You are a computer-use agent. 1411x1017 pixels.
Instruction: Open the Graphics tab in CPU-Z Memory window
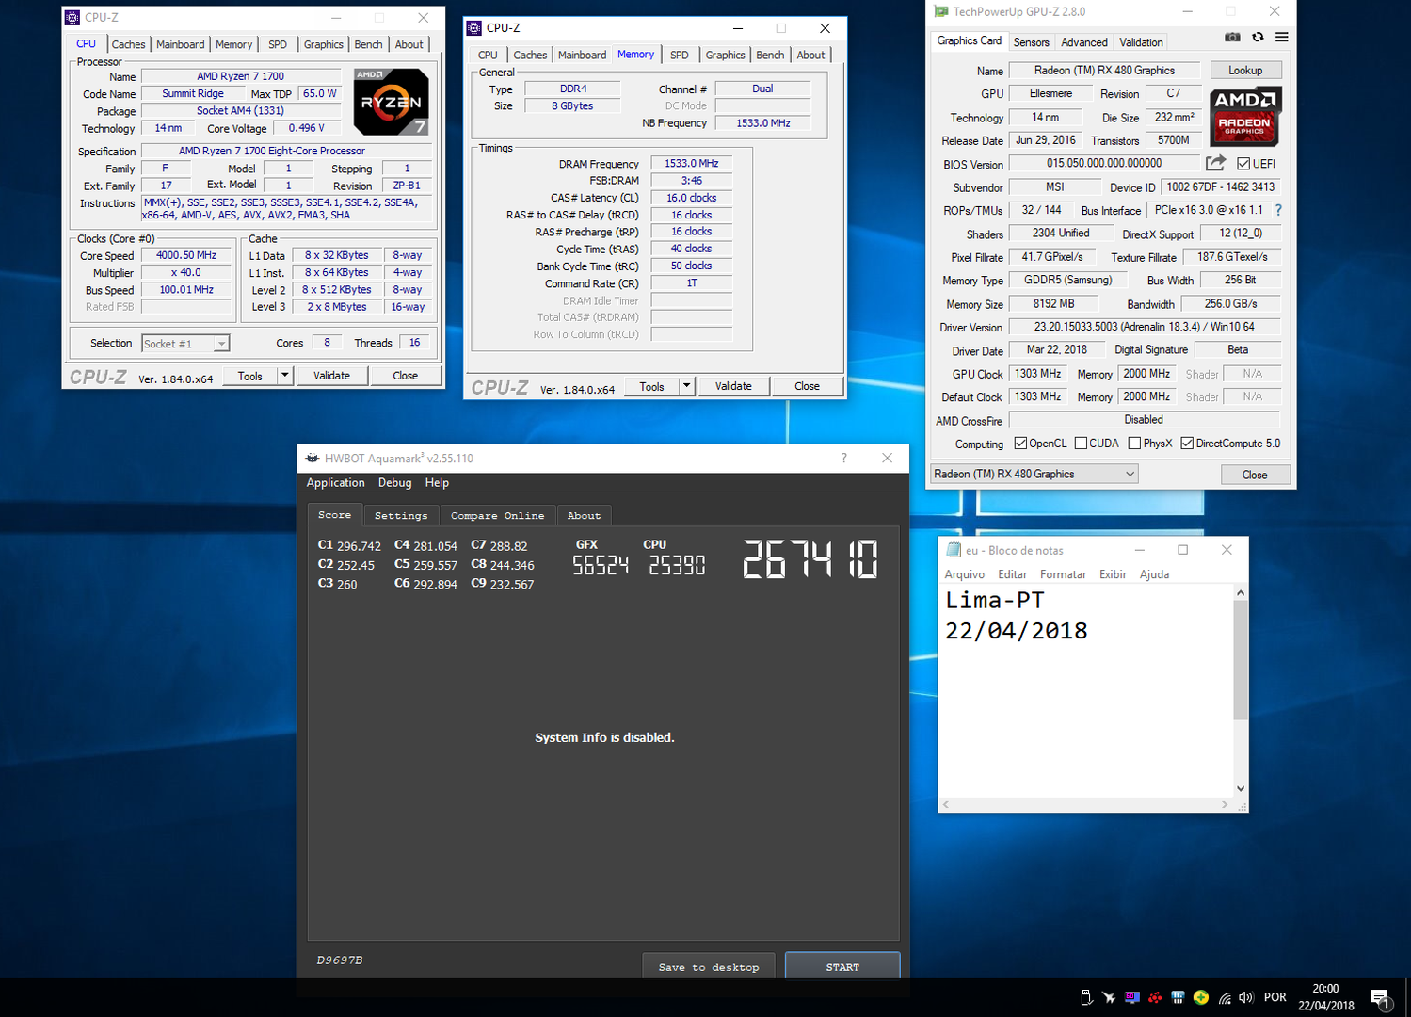pos(725,55)
